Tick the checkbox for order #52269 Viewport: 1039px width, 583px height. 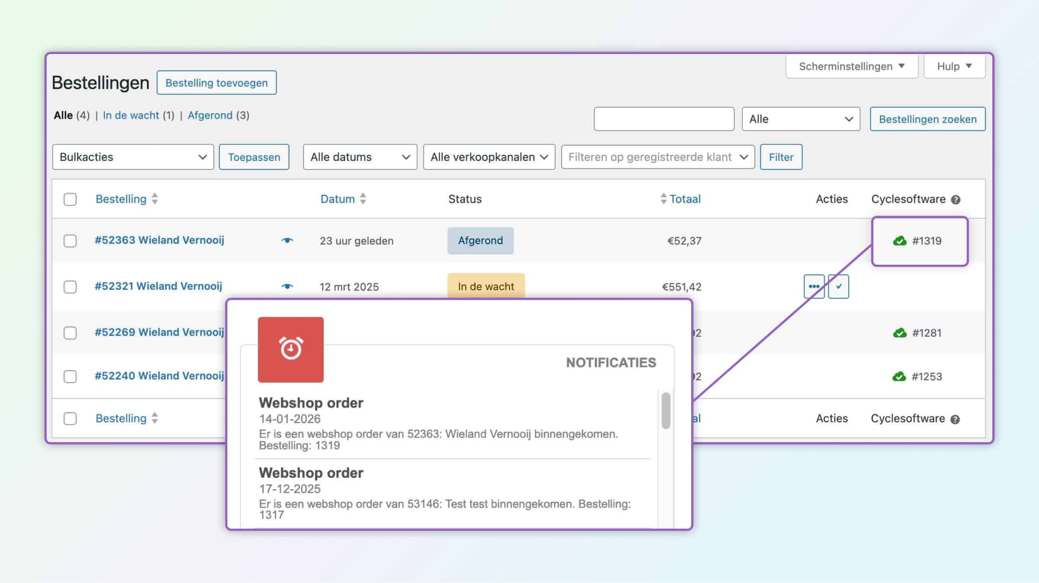[x=70, y=333]
